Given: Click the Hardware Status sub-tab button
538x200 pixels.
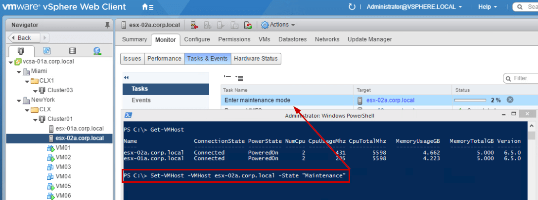Looking at the screenshot, I should click(x=256, y=59).
